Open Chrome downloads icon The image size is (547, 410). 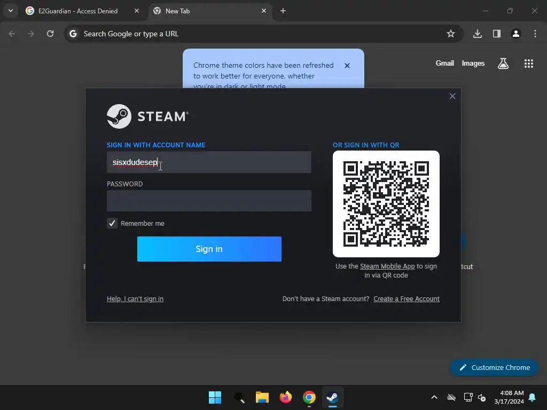pyautogui.click(x=478, y=34)
